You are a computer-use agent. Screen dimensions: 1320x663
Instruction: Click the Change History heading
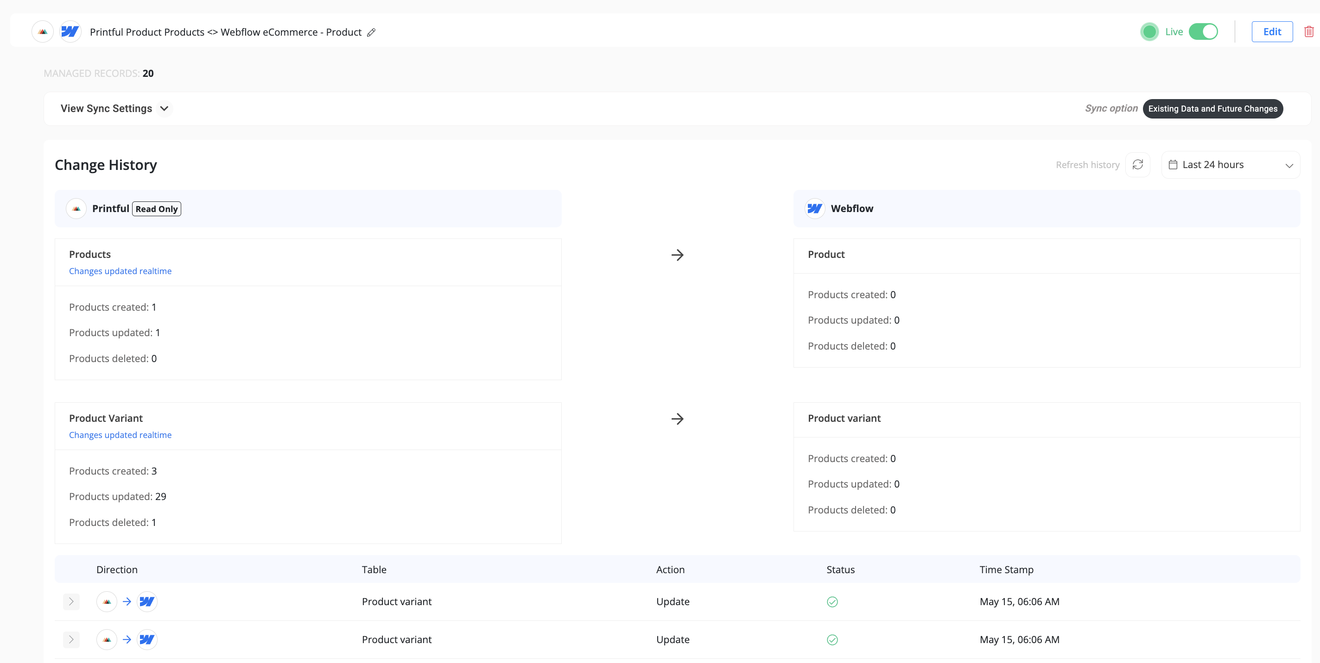[106, 165]
